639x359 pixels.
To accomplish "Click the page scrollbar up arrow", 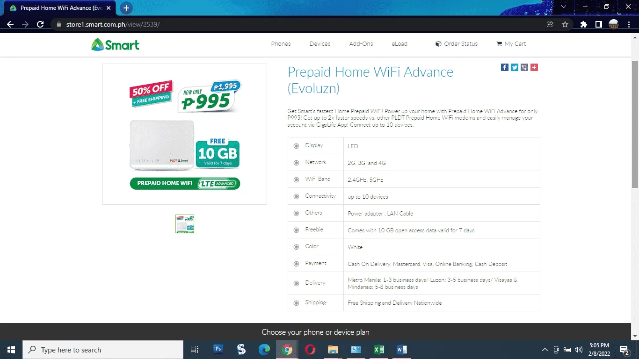I will [635, 38].
